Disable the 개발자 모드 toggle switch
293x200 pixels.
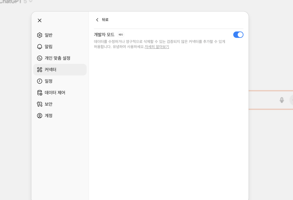point(238,35)
